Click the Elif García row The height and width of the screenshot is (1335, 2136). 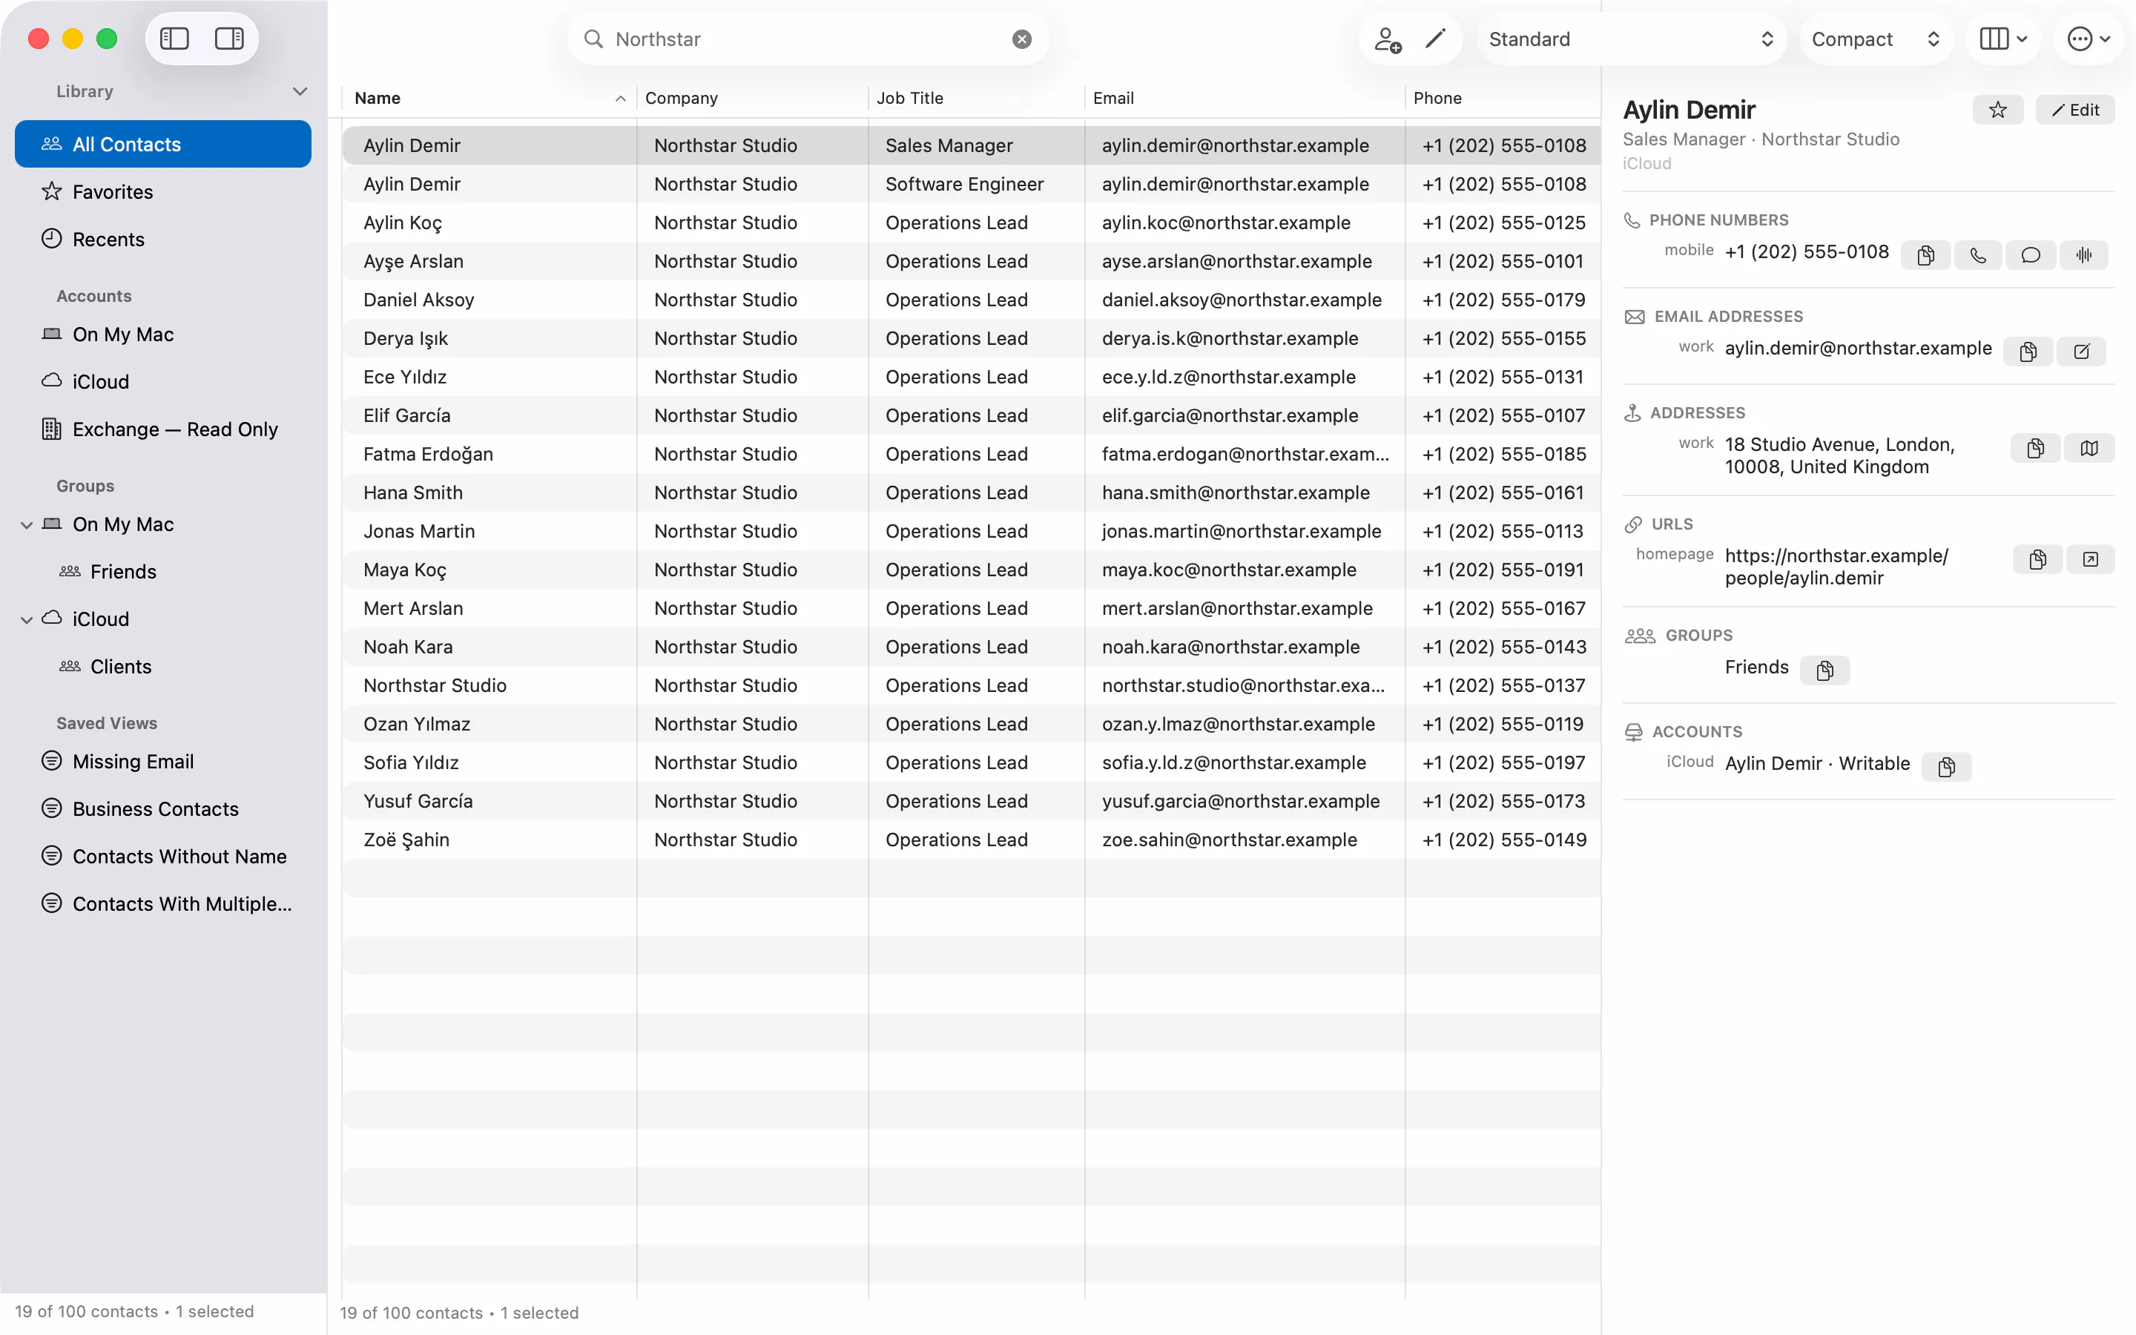pyautogui.click(x=971, y=415)
